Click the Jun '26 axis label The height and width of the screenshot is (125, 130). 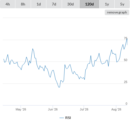coord(53,109)
